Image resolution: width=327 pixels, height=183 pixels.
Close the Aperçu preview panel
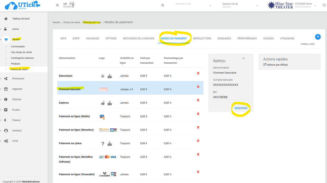[243, 58]
